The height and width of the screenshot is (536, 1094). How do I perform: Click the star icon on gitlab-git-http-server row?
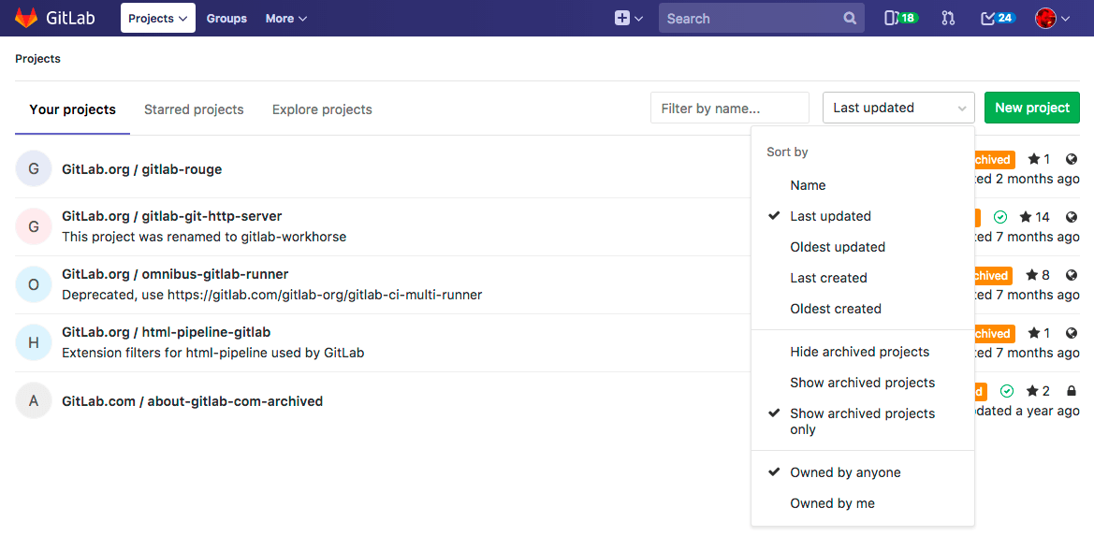[x=1026, y=217]
